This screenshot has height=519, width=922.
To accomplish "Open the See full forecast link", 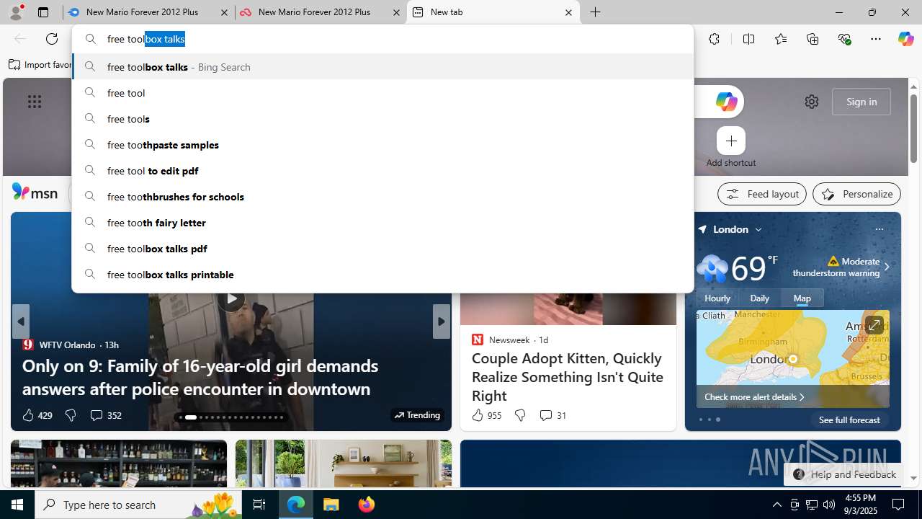I will (849, 420).
